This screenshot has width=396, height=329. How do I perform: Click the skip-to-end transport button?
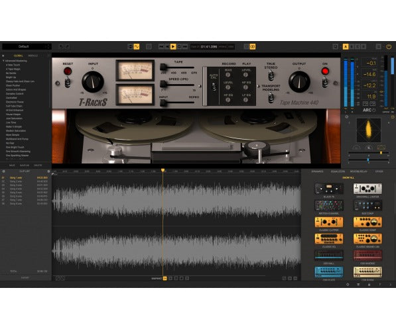pyautogui.click(x=185, y=46)
